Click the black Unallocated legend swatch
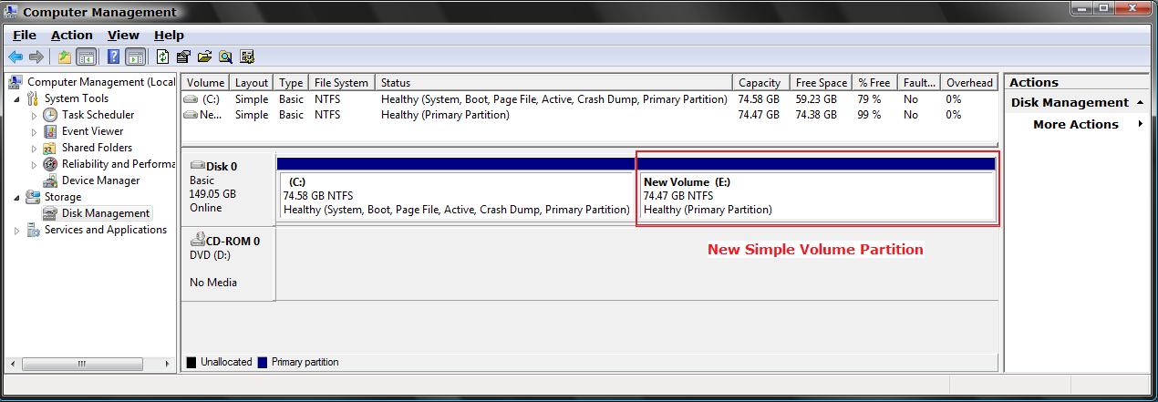 [191, 362]
